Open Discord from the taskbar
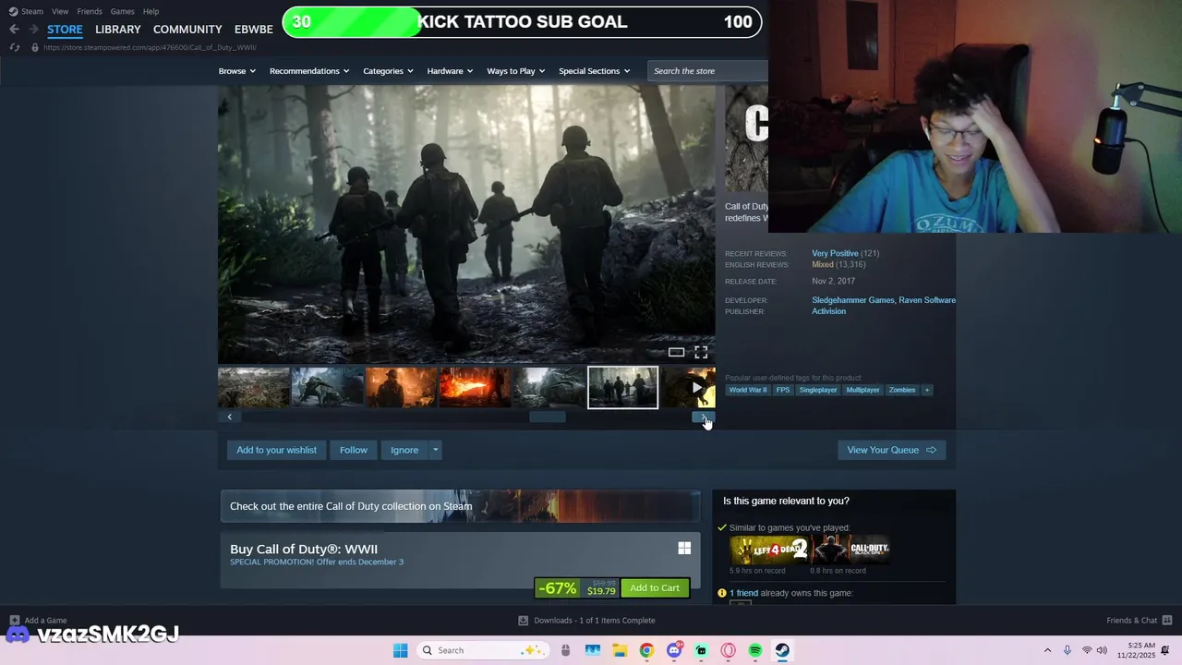Image resolution: width=1182 pixels, height=665 pixels. click(674, 650)
